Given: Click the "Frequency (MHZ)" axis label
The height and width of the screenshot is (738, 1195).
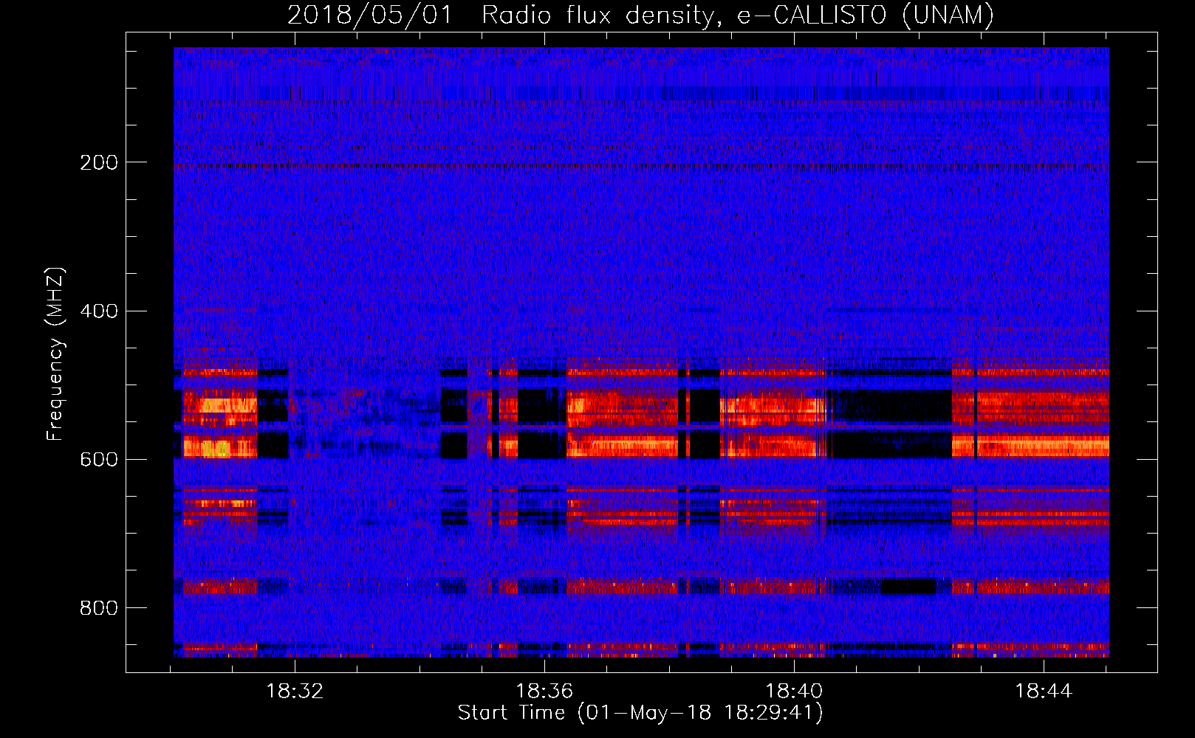Looking at the screenshot, I should coord(55,354).
